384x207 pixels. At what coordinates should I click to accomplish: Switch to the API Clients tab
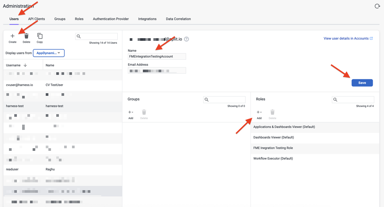click(36, 19)
